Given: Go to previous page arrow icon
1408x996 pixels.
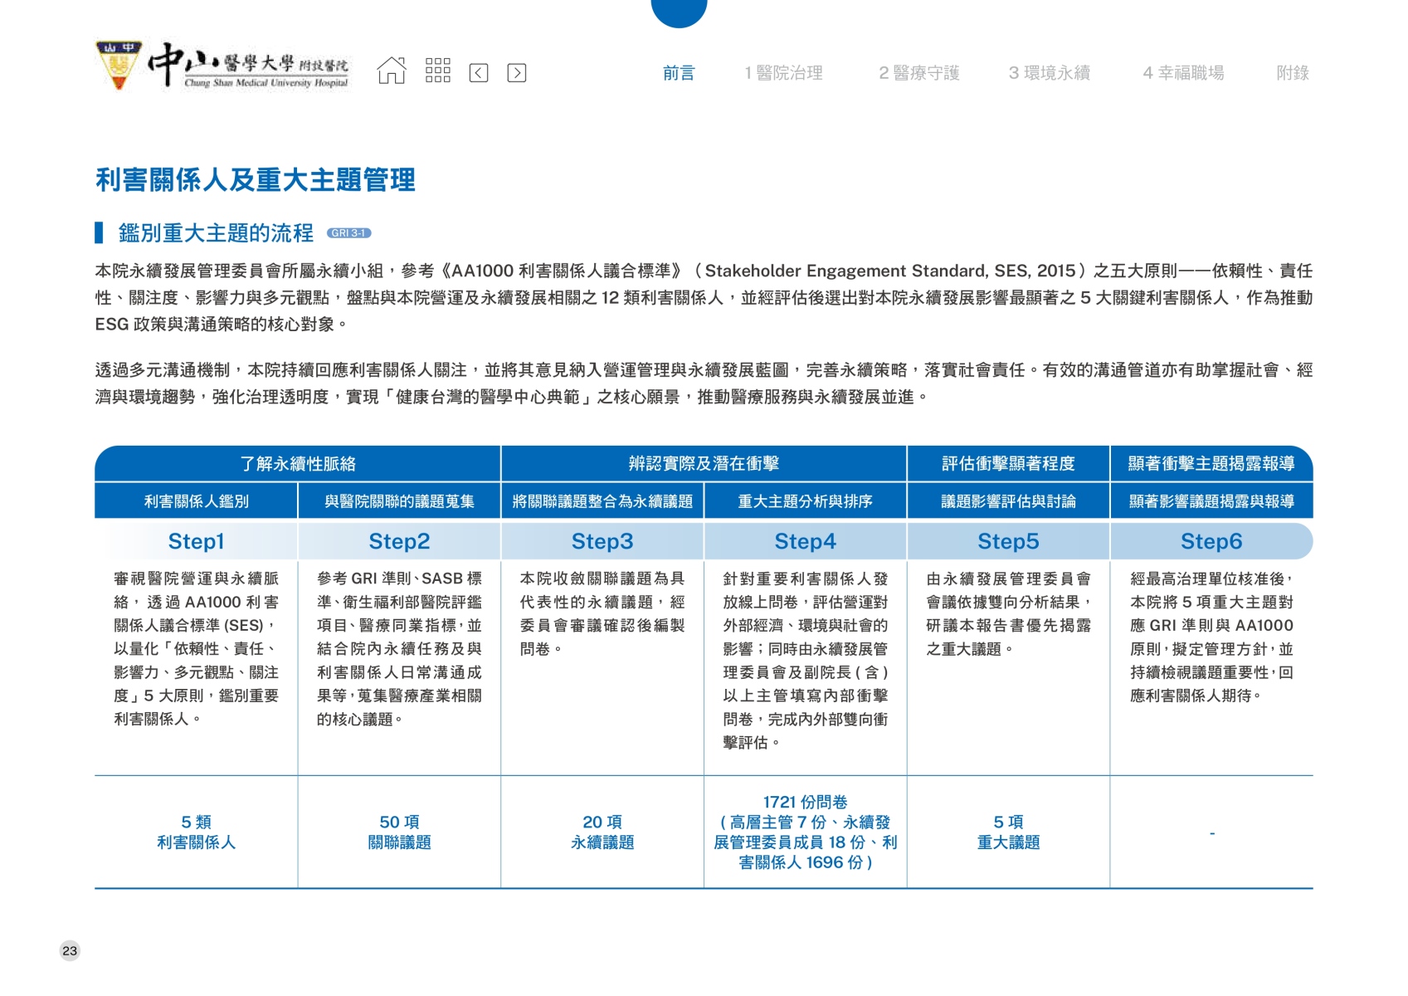Looking at the screenshot, I should tap(479, 73).
